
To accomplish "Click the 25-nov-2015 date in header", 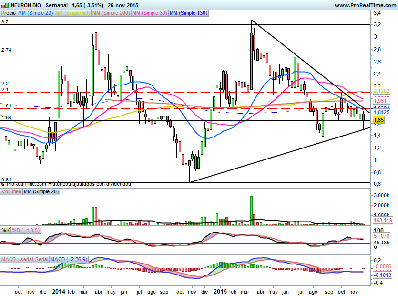I will click(x=123, y=5).
